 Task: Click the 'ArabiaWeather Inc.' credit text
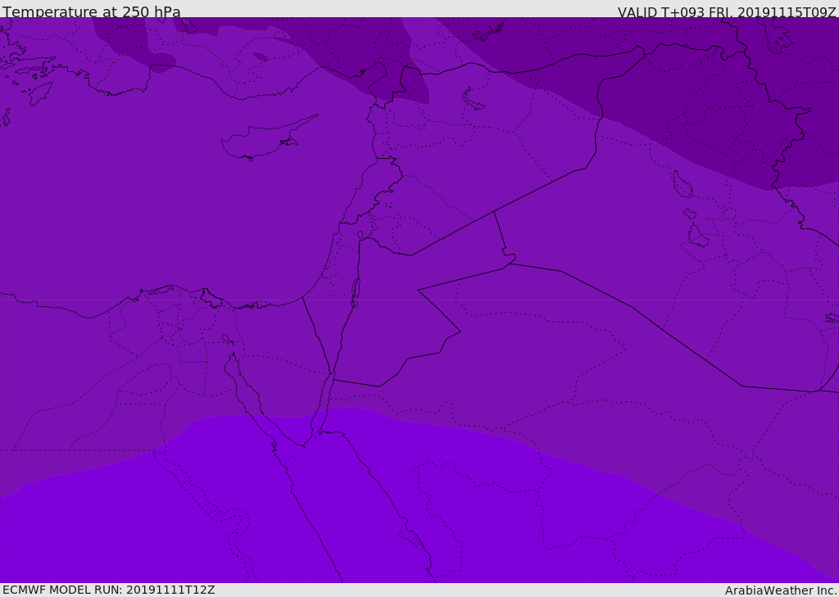click(x=781, y=590)
